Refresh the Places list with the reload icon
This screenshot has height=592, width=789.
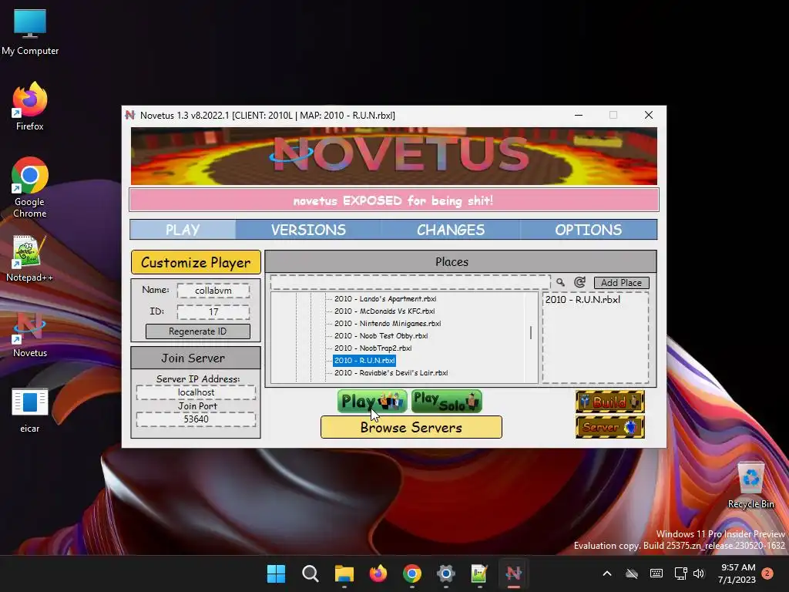click(579, 282)
